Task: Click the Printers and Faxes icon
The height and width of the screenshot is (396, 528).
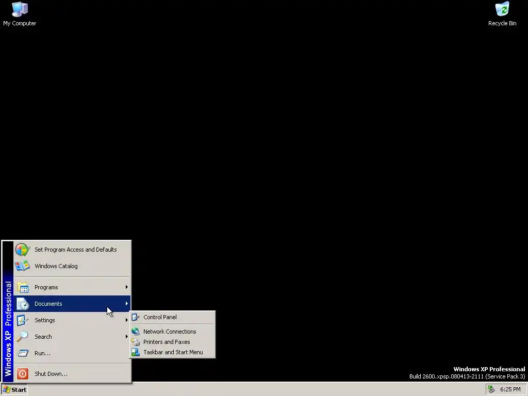Action: point(136,342)
